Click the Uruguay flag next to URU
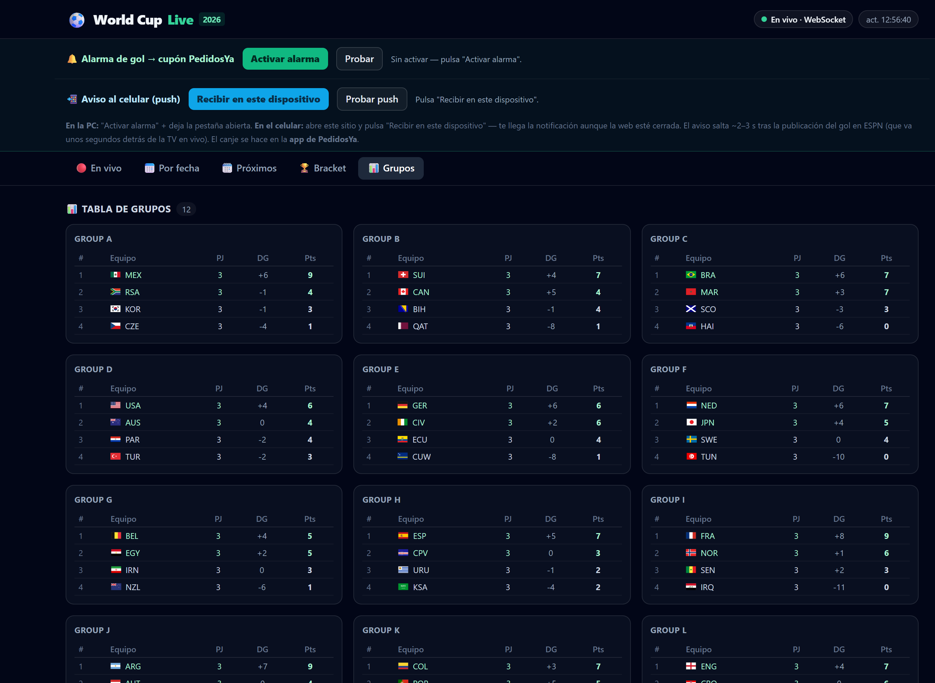935x683 pixels. (x=403, y=570)
